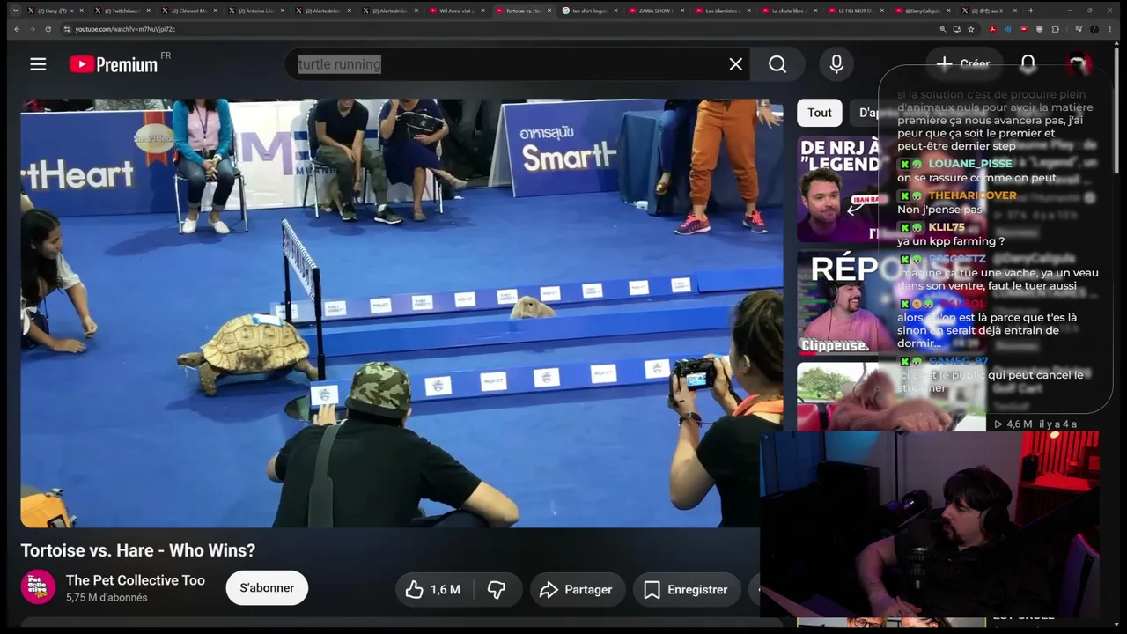Bookmark this page with the star
The width and height of the screenshot is (1127, 634).
coord(971,29)
